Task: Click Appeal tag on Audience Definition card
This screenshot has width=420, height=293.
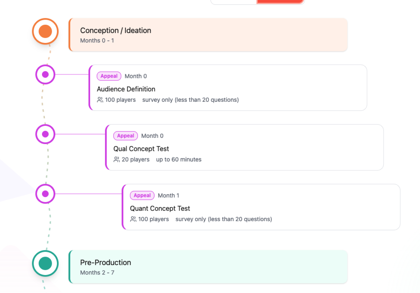Action: tap(109, 76)
